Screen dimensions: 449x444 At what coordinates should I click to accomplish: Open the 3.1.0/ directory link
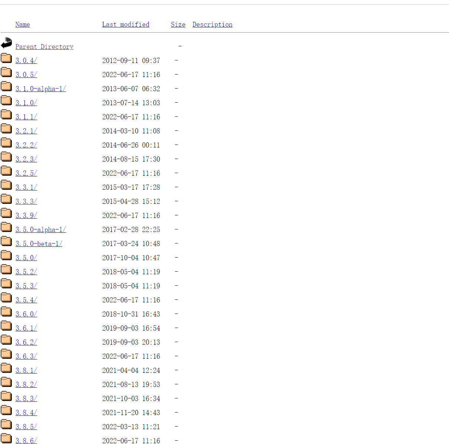click(x=26, y=103)
